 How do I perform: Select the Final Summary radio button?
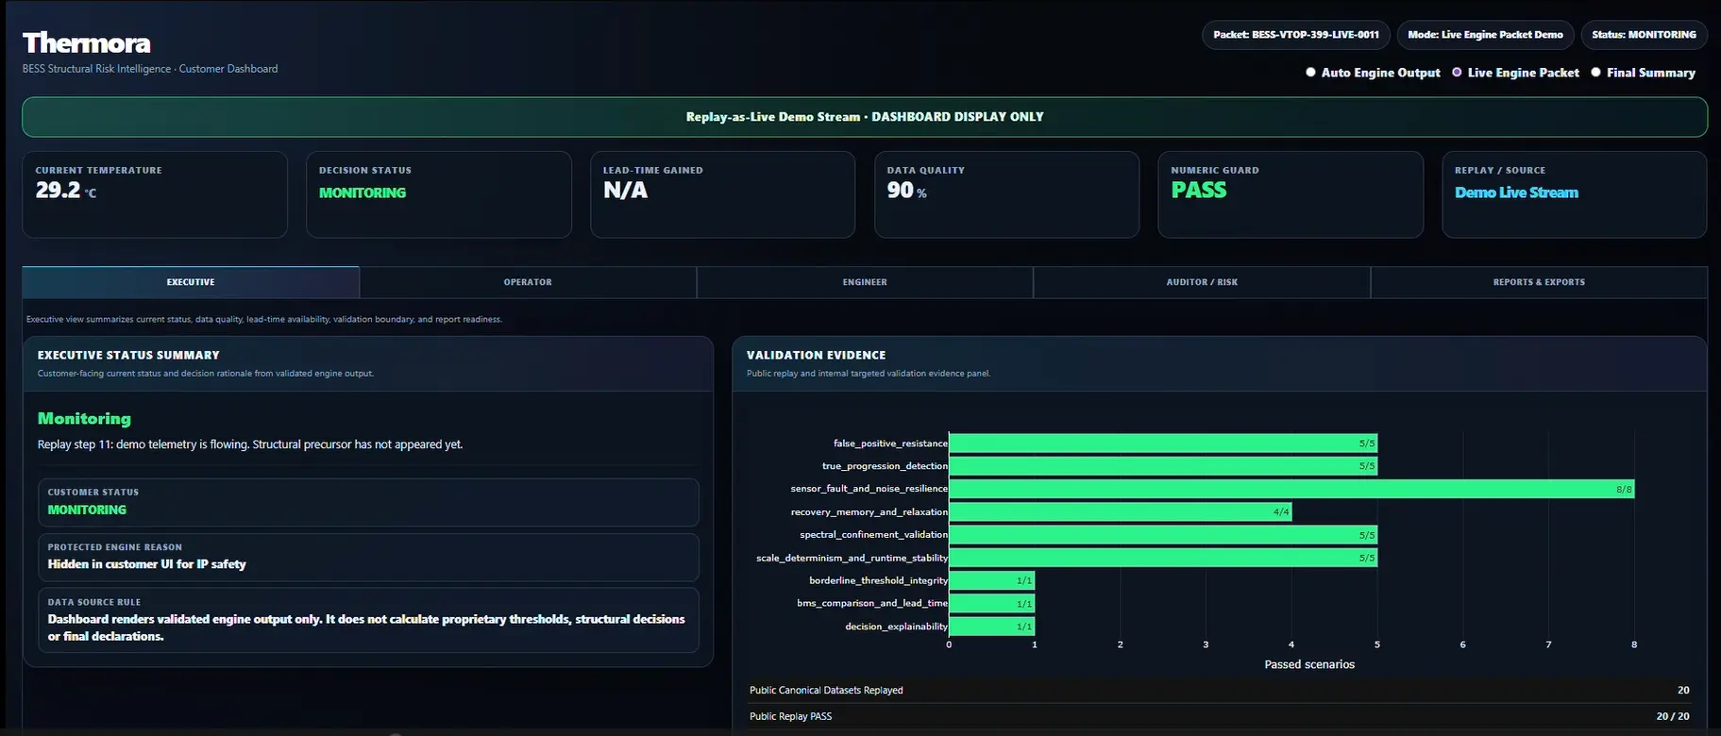coord(1595,72)
